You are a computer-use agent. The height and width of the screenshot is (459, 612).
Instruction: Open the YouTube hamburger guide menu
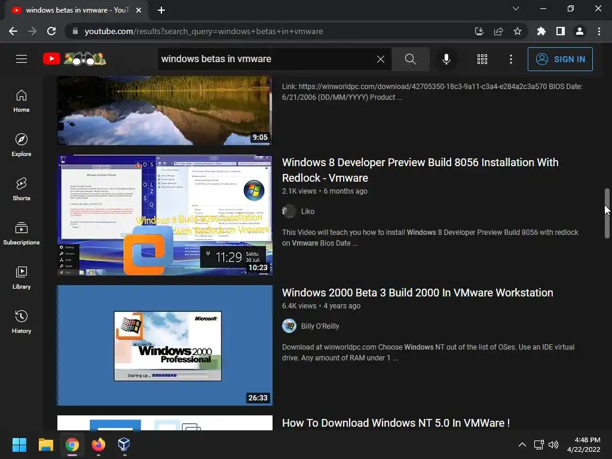coord(22,59)
